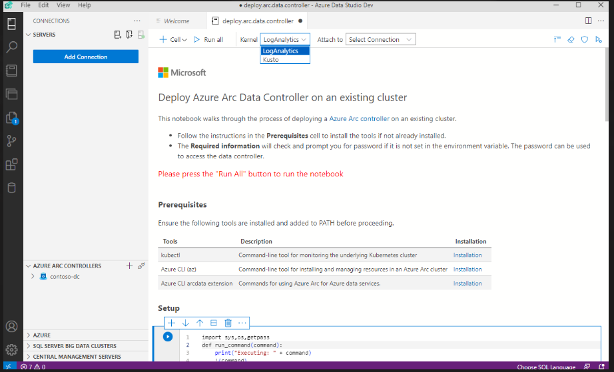614x372 pixels.
Task: Add a new Azure Arc controller with plus
Action: point(130,266)
